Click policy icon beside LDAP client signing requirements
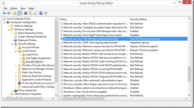This screenshot has height=108, width=194. point(62,43)
